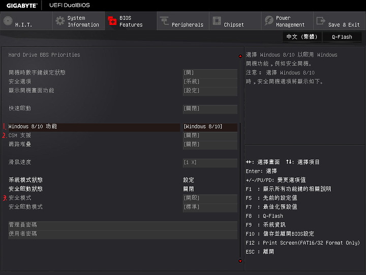
Task: Click the F10 儲存並離開BIOS設定 help line
Action: tap(280, 234)
